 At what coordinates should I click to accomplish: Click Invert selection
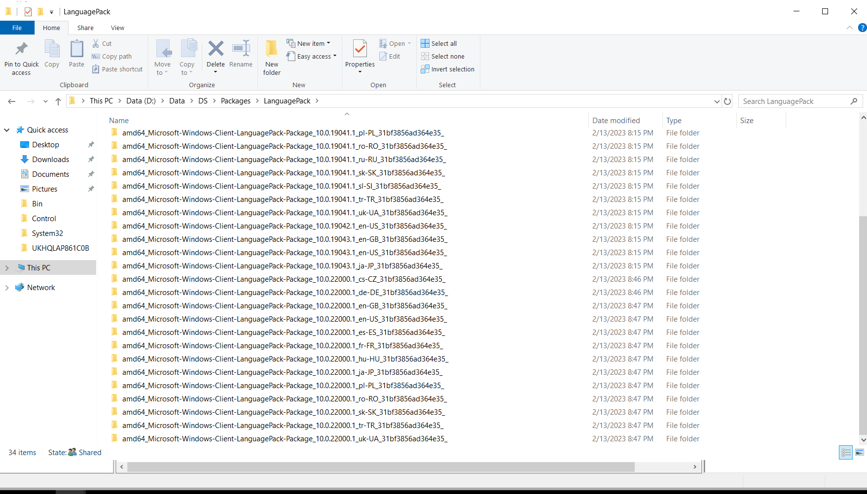448,69
